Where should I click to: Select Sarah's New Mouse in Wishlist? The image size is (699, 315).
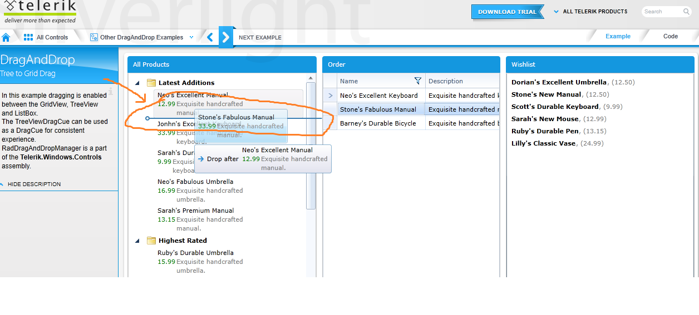tap(559, 119)
